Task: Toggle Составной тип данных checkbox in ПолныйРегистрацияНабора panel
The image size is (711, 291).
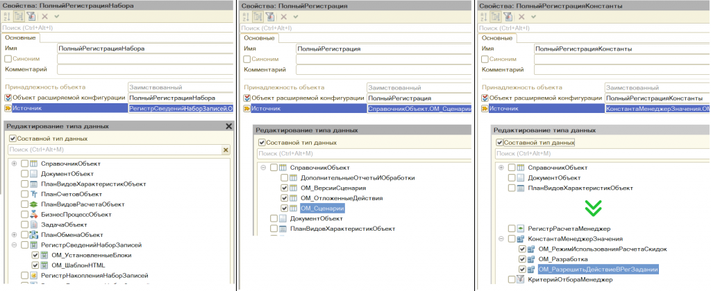Action: tap(12, 139)
